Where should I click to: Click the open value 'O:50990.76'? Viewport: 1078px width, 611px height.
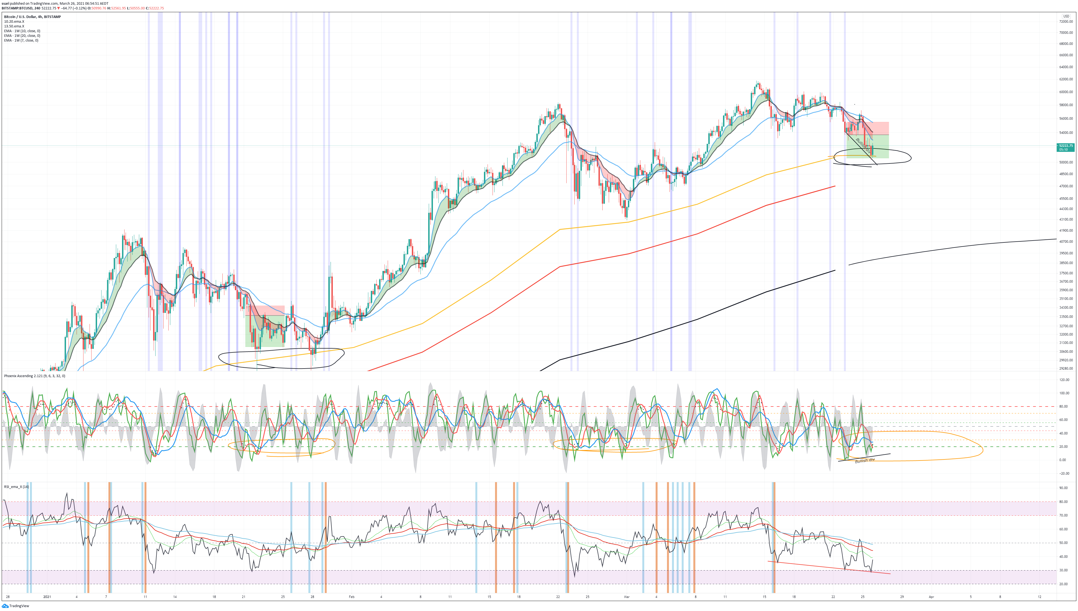coord(97,8)
